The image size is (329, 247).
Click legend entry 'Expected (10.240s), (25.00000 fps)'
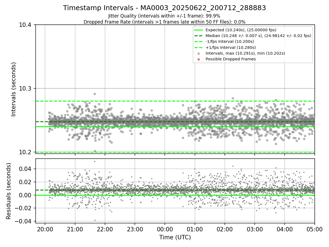(241, 30)
